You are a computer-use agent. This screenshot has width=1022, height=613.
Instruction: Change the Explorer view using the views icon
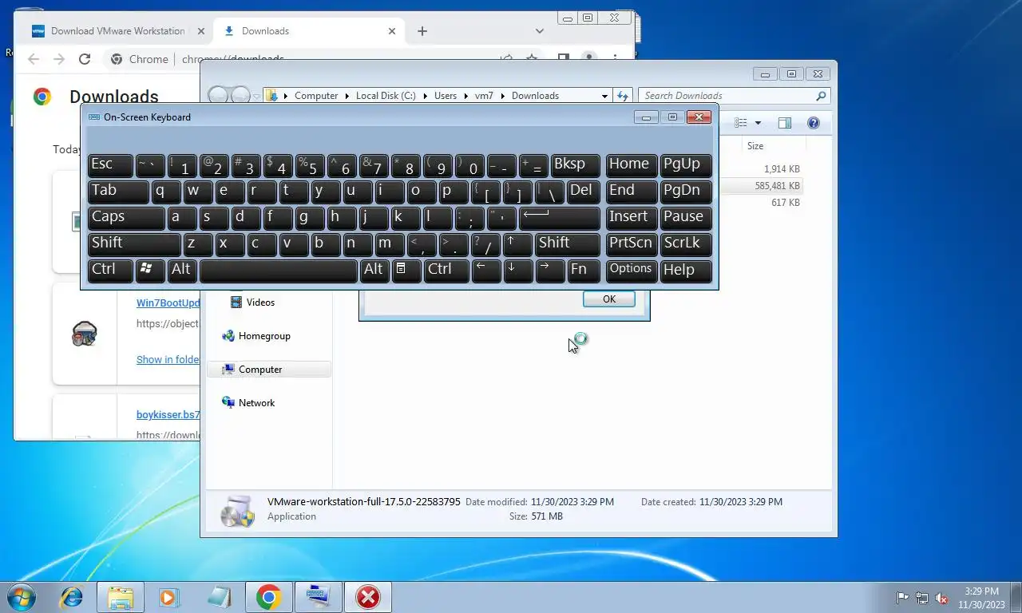(x=741, y=123)
